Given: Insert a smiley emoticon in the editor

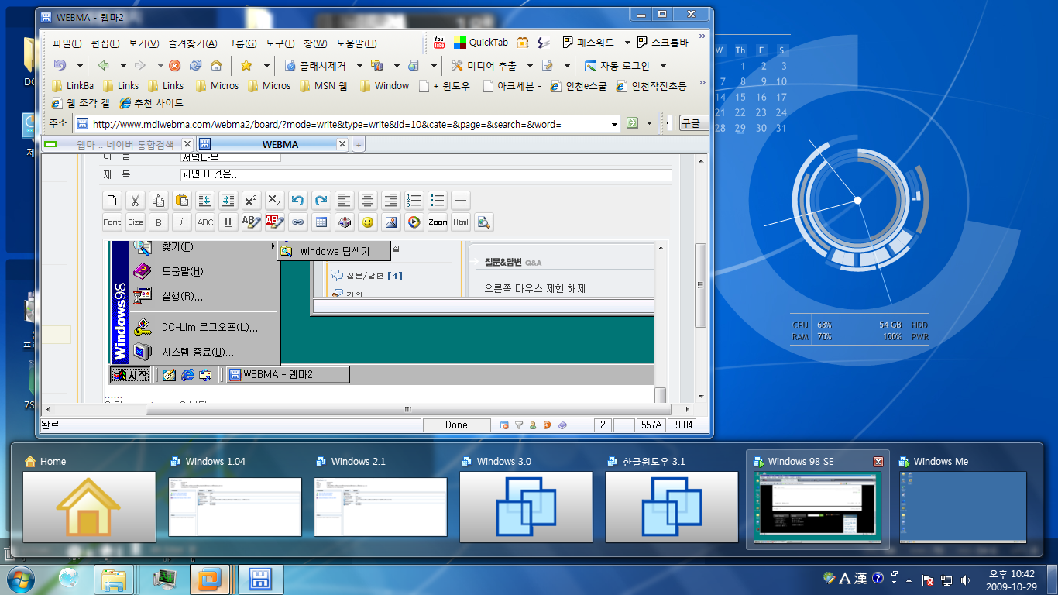Looking at the screenshot, I should point(368,222).
